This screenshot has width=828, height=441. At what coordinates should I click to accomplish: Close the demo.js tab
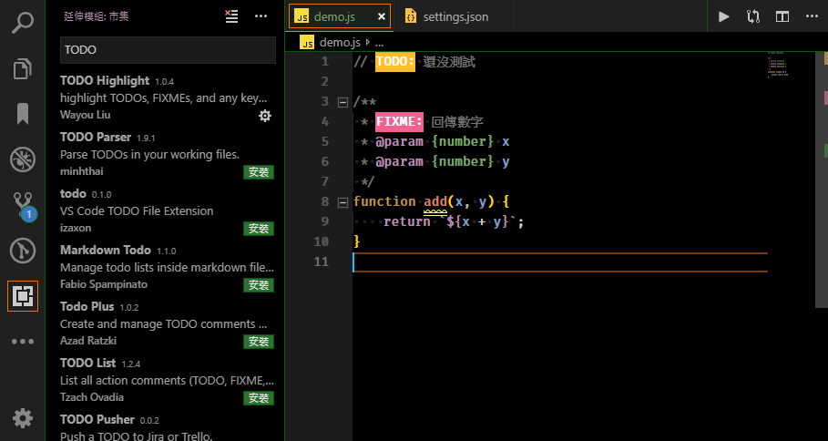click(x=382, y=17)
